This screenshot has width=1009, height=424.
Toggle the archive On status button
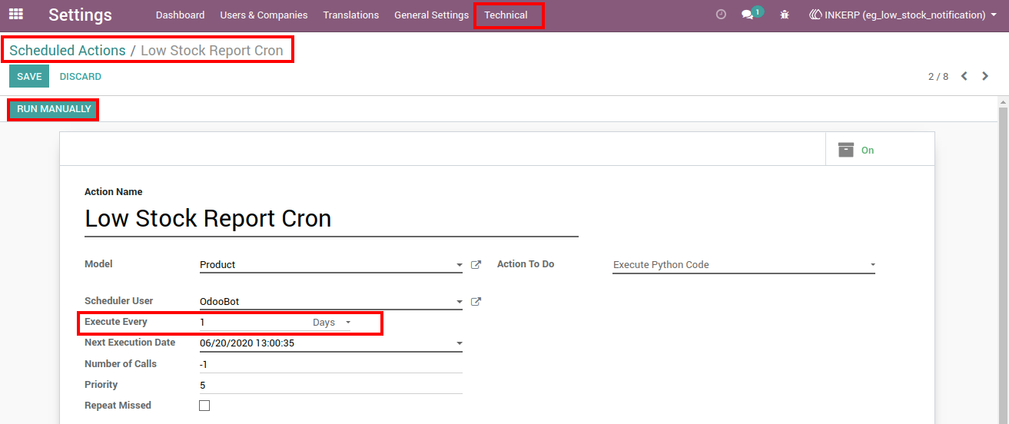[x=880, y=150]
